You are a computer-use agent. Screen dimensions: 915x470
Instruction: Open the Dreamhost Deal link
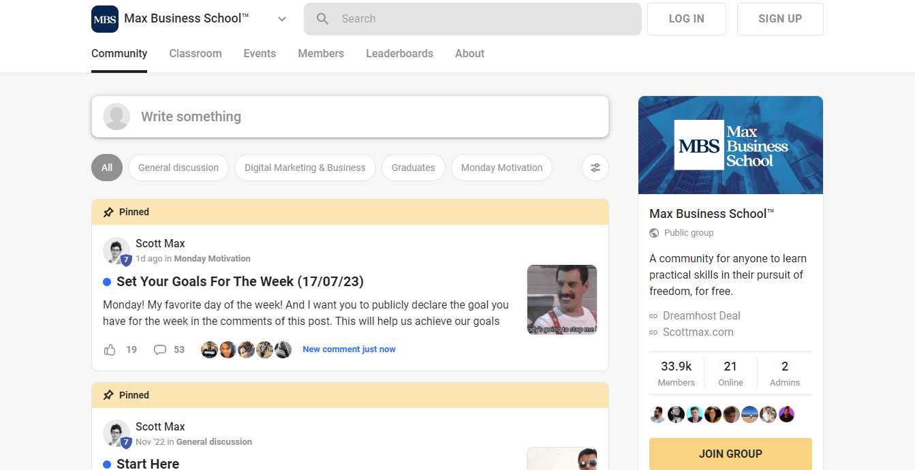tap(702, 315)
